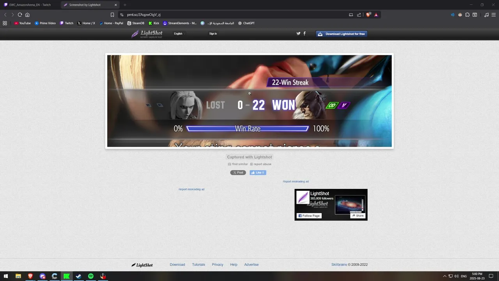This screenshot has width=499, height=281.
Task: Focus the prnt.sc address bar
Action: click(x=234, y=15)
